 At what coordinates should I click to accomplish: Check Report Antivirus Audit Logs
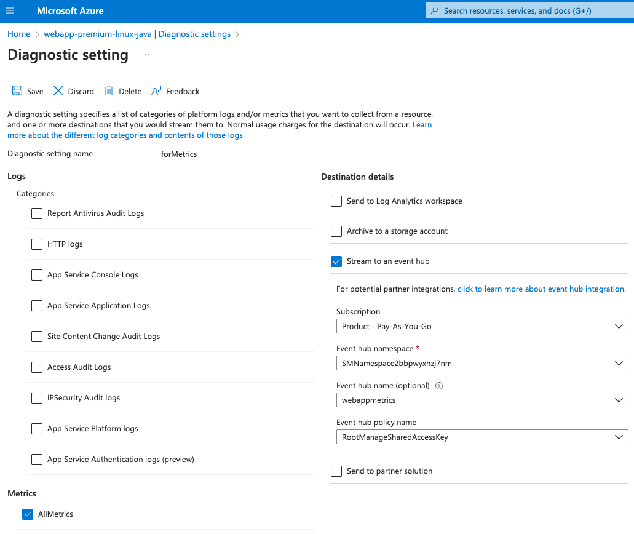click(x=37, y=213)
